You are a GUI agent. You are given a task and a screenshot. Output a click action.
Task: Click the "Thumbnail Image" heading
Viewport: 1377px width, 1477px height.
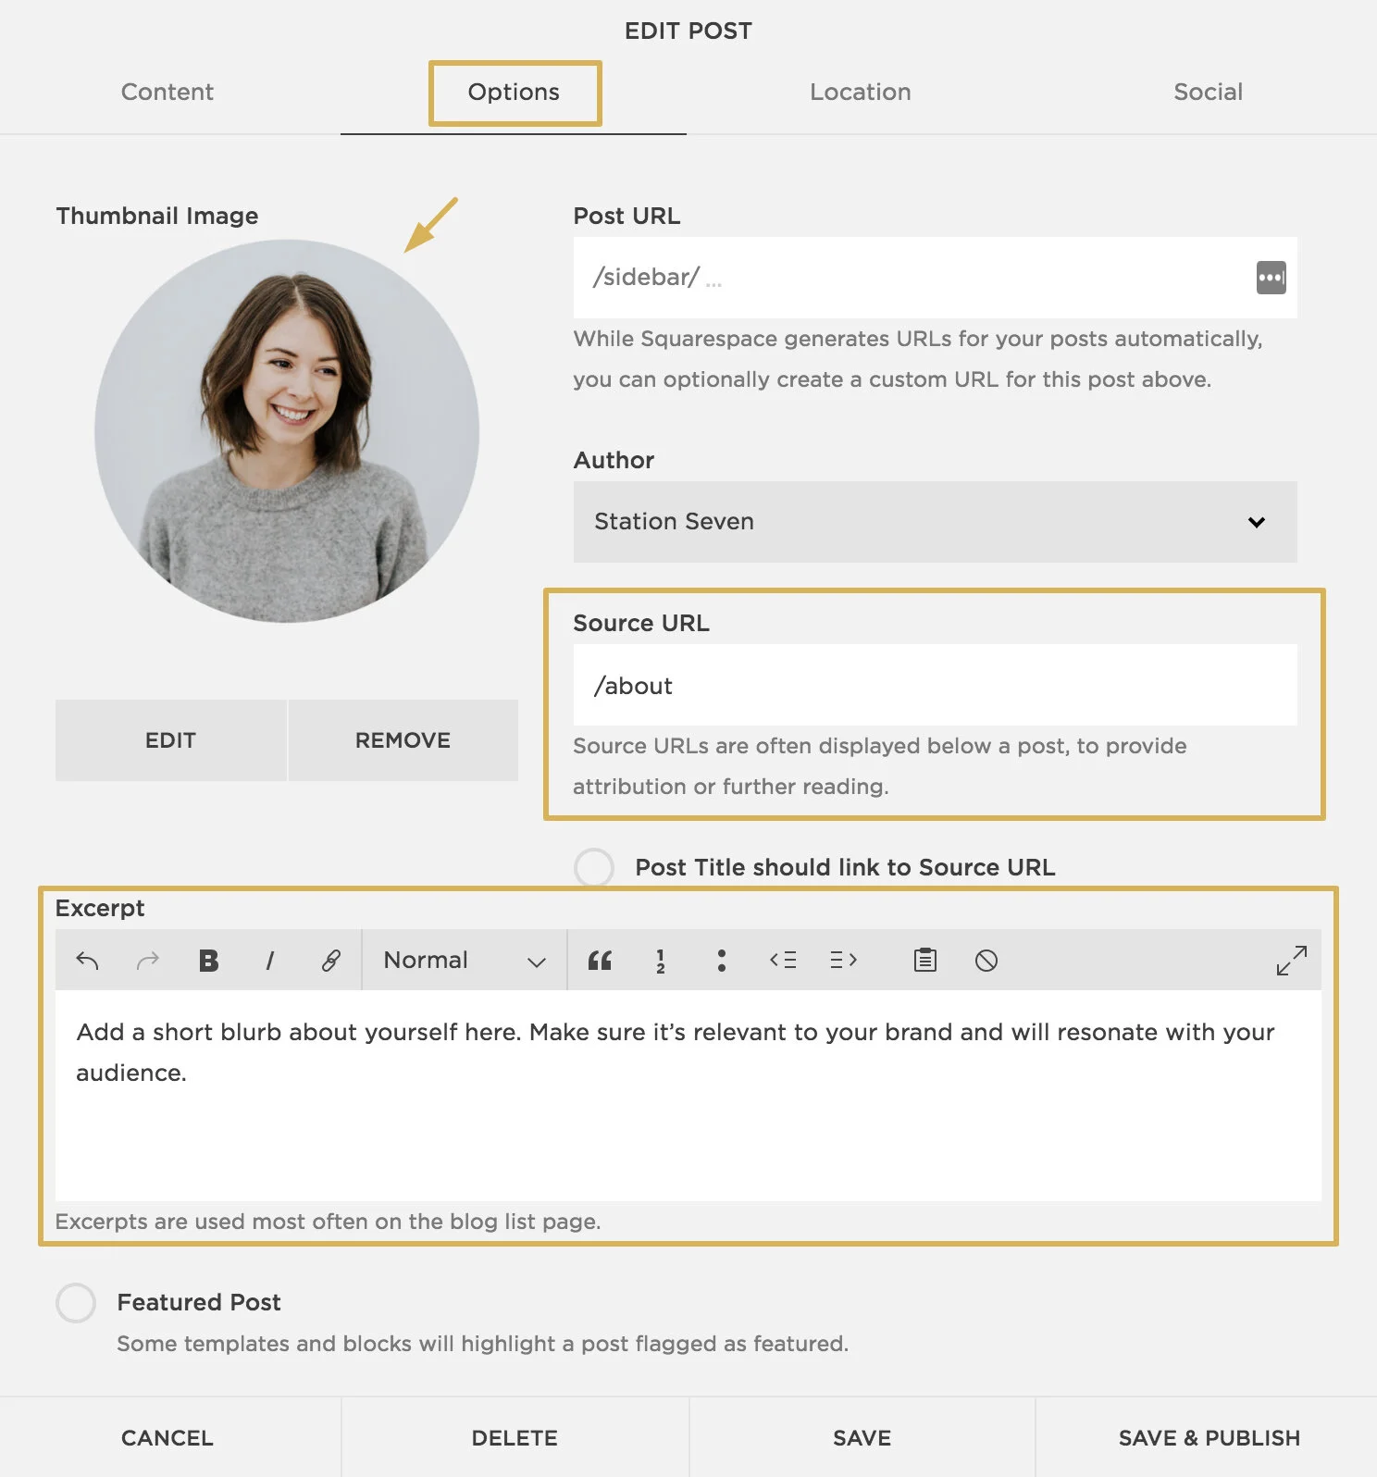(x=157, y=216)
